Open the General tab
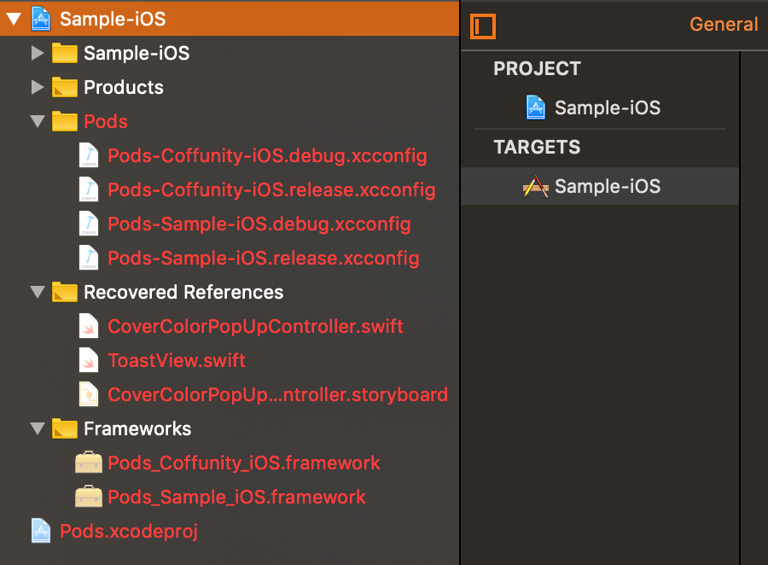Screen dimensions: 768x565 (x=724, y=25)
